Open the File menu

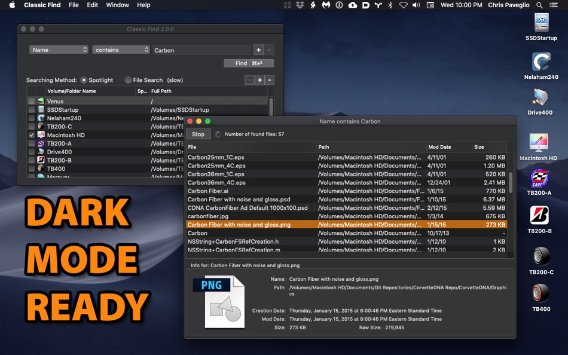(x=74, y=5)
